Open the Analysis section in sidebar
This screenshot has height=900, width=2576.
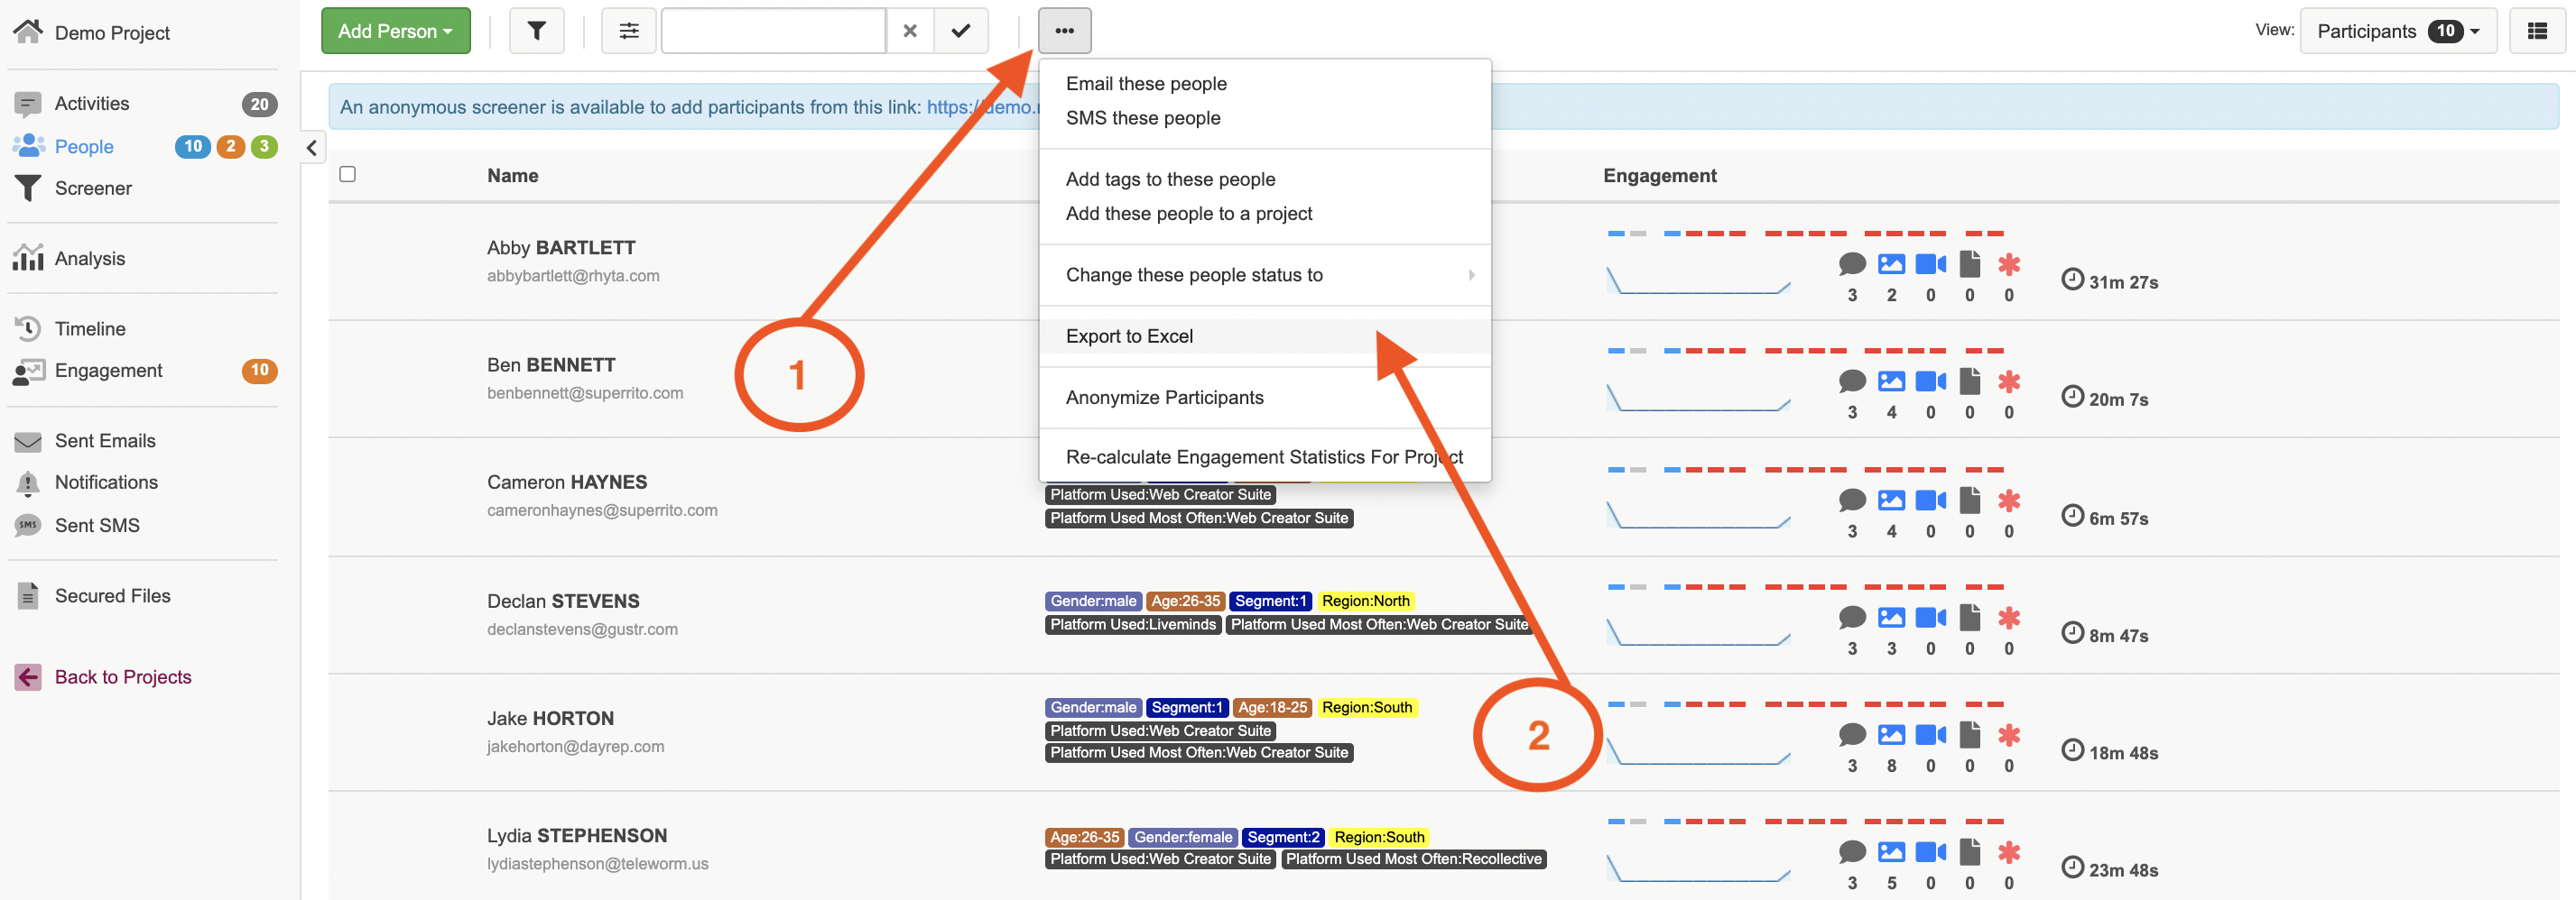click(89, 259)
